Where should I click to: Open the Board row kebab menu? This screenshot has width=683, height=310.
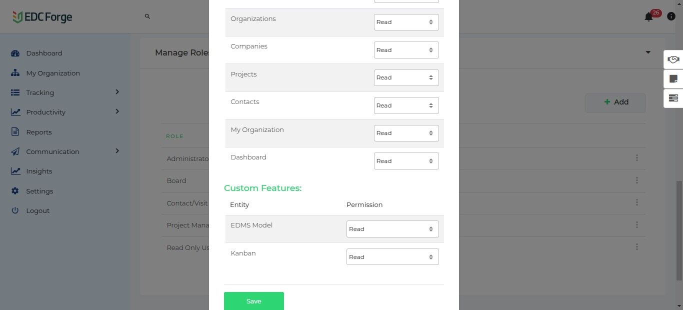(636, 180)
